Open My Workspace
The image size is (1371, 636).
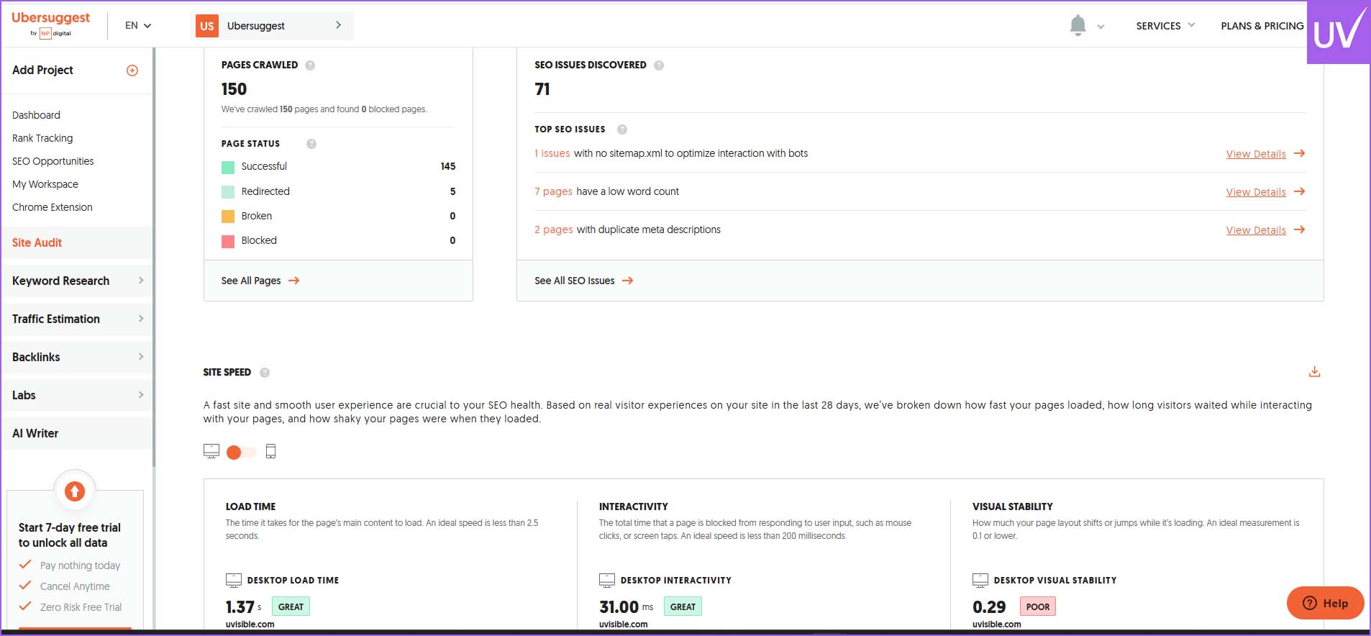(x=45, y=184)
